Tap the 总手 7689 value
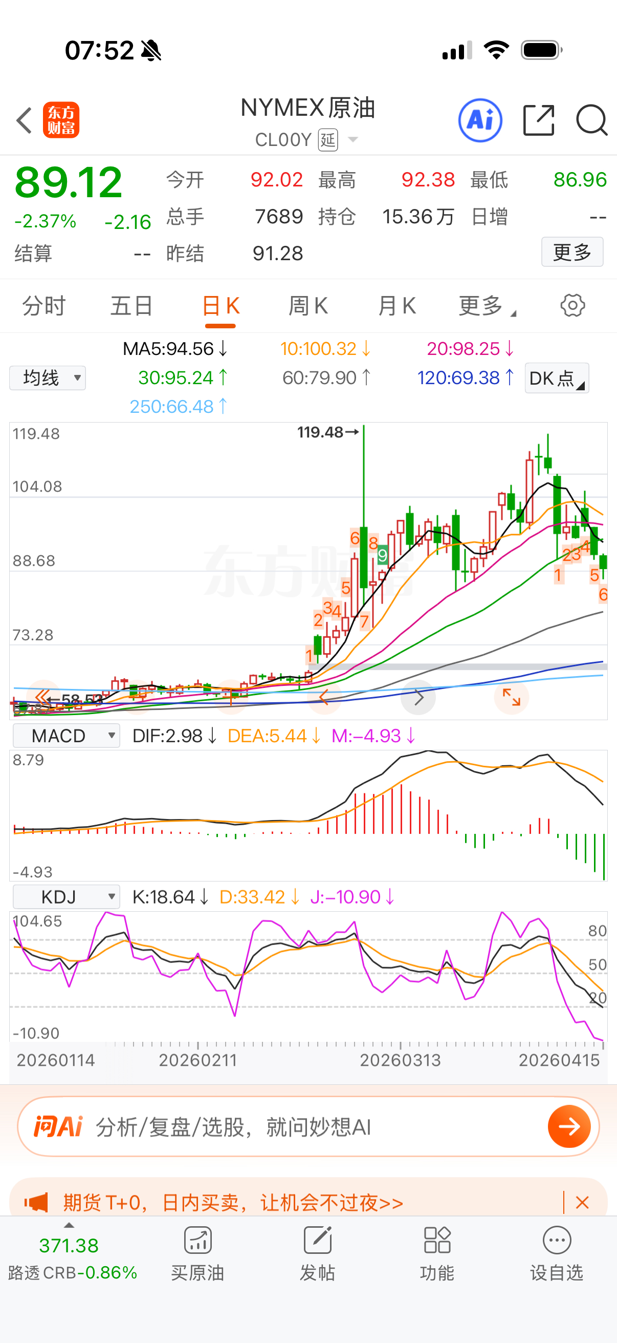The width and height of the screenshot is (617, 1343). pyautogui.click(x=279, y=216)
